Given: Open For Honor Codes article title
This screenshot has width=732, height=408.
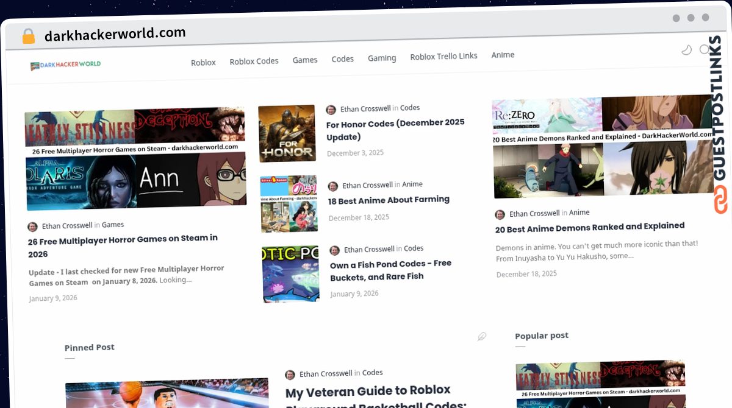Looking at the screenshot, I should pos(396,130).
